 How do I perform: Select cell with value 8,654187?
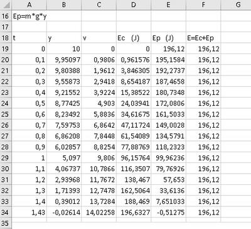[134, 82]
